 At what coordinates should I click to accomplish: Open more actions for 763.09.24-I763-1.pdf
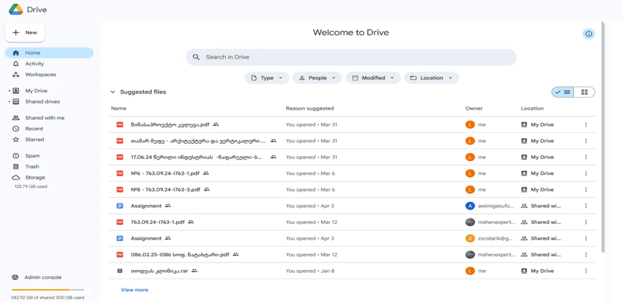pyautogui.click(x=586, y=222)
